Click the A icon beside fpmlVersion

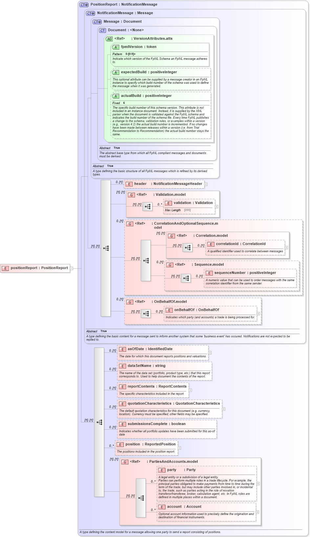click(116, 47)
